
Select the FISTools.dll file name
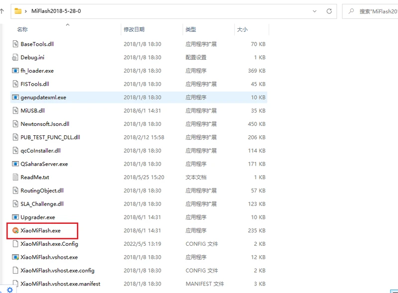[35, 84]
